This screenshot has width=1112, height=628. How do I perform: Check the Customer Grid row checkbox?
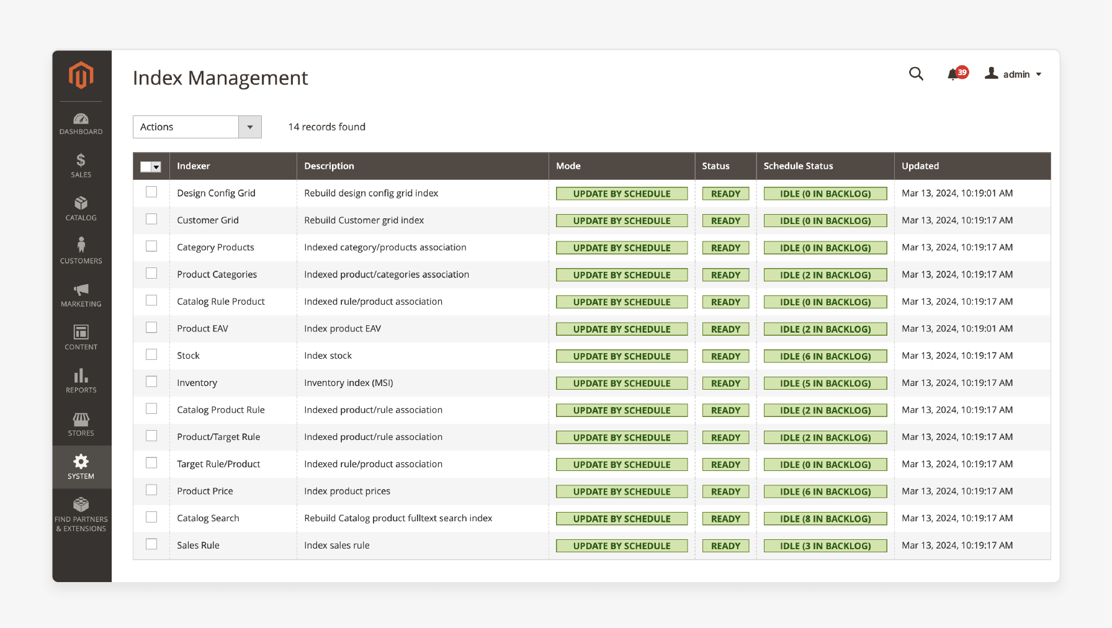coord(151,219)
